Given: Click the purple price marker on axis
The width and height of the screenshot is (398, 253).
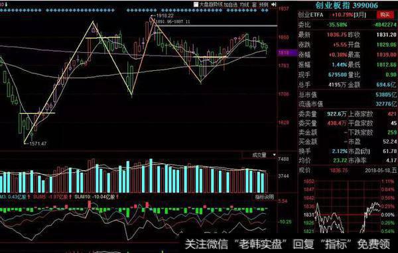Looking at the screenshot, I should coord(287,53).
